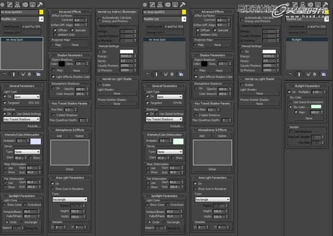Click Spot001 black shadow color swatch
The width and height of the screenshot is (333, 236).
62,64
